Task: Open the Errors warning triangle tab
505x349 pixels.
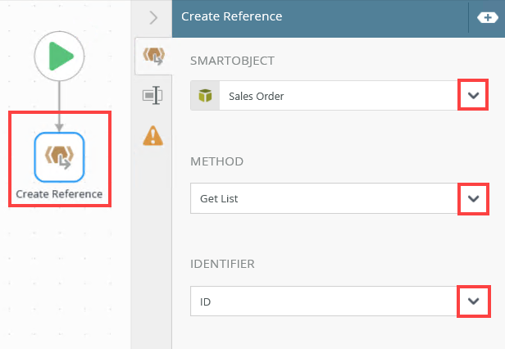Action: coord(152,134)
